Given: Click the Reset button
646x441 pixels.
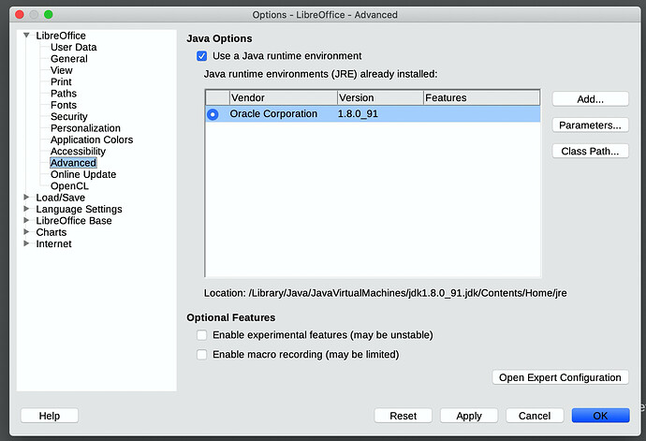Looking at the screenshot, I should coord(403,416).
